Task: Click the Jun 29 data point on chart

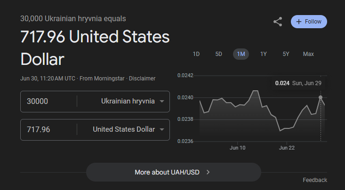Action: pyautogui.click(x=321, y=97)
